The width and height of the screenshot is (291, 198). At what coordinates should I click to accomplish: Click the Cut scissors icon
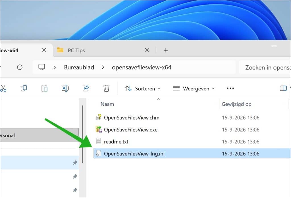tap(3, 88)
